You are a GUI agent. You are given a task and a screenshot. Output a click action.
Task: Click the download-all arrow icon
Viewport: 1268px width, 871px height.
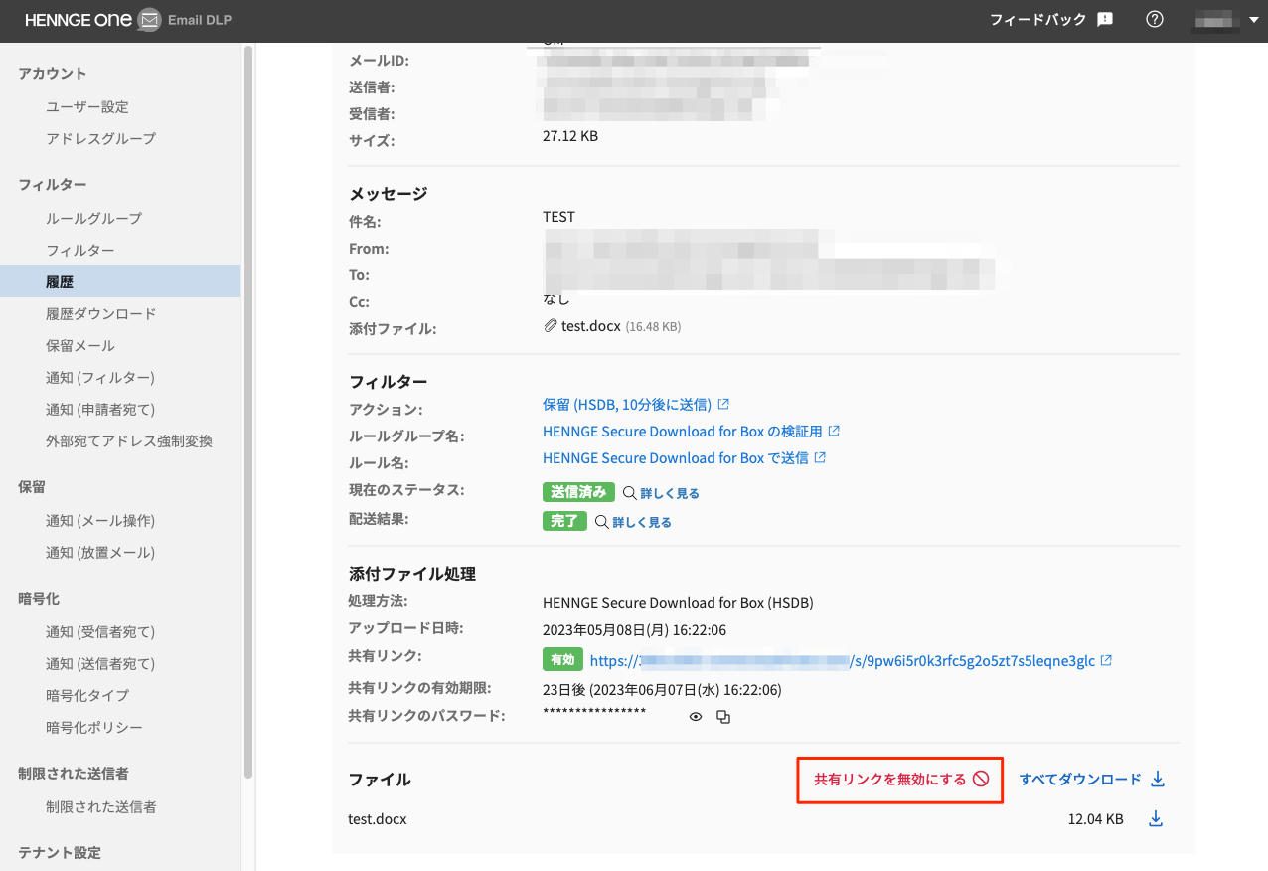(x=1157, y=780)
